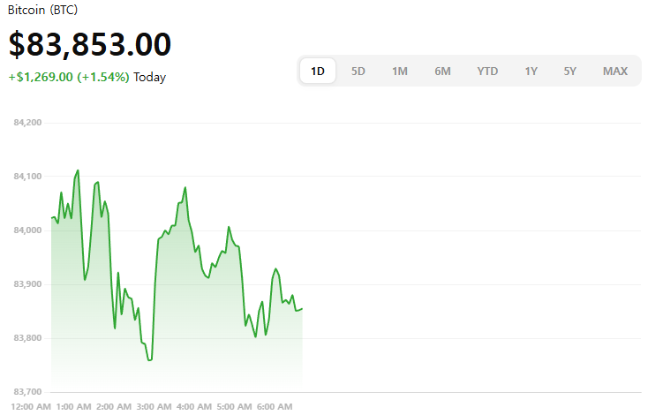Click the $83,853.00 current price
648x415 pixels.
tap(90, 44)
